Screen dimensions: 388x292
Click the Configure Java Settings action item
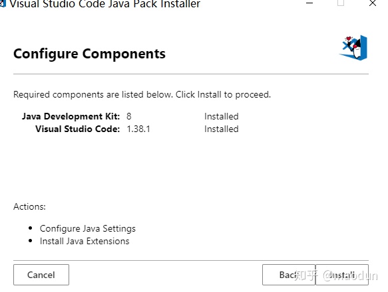[88, 228]
